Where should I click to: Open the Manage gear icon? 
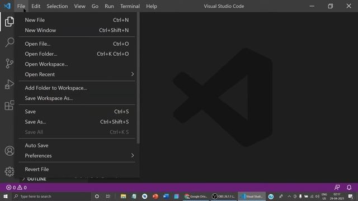pyautogui.click(x=10, y=171)
